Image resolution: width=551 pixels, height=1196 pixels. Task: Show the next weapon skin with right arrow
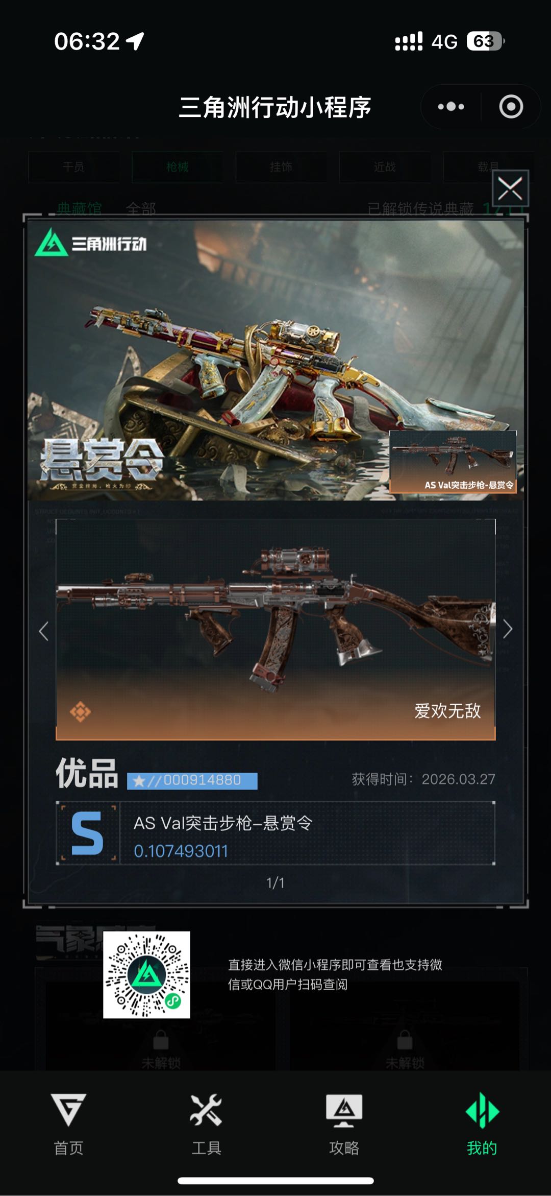point(507,629)
